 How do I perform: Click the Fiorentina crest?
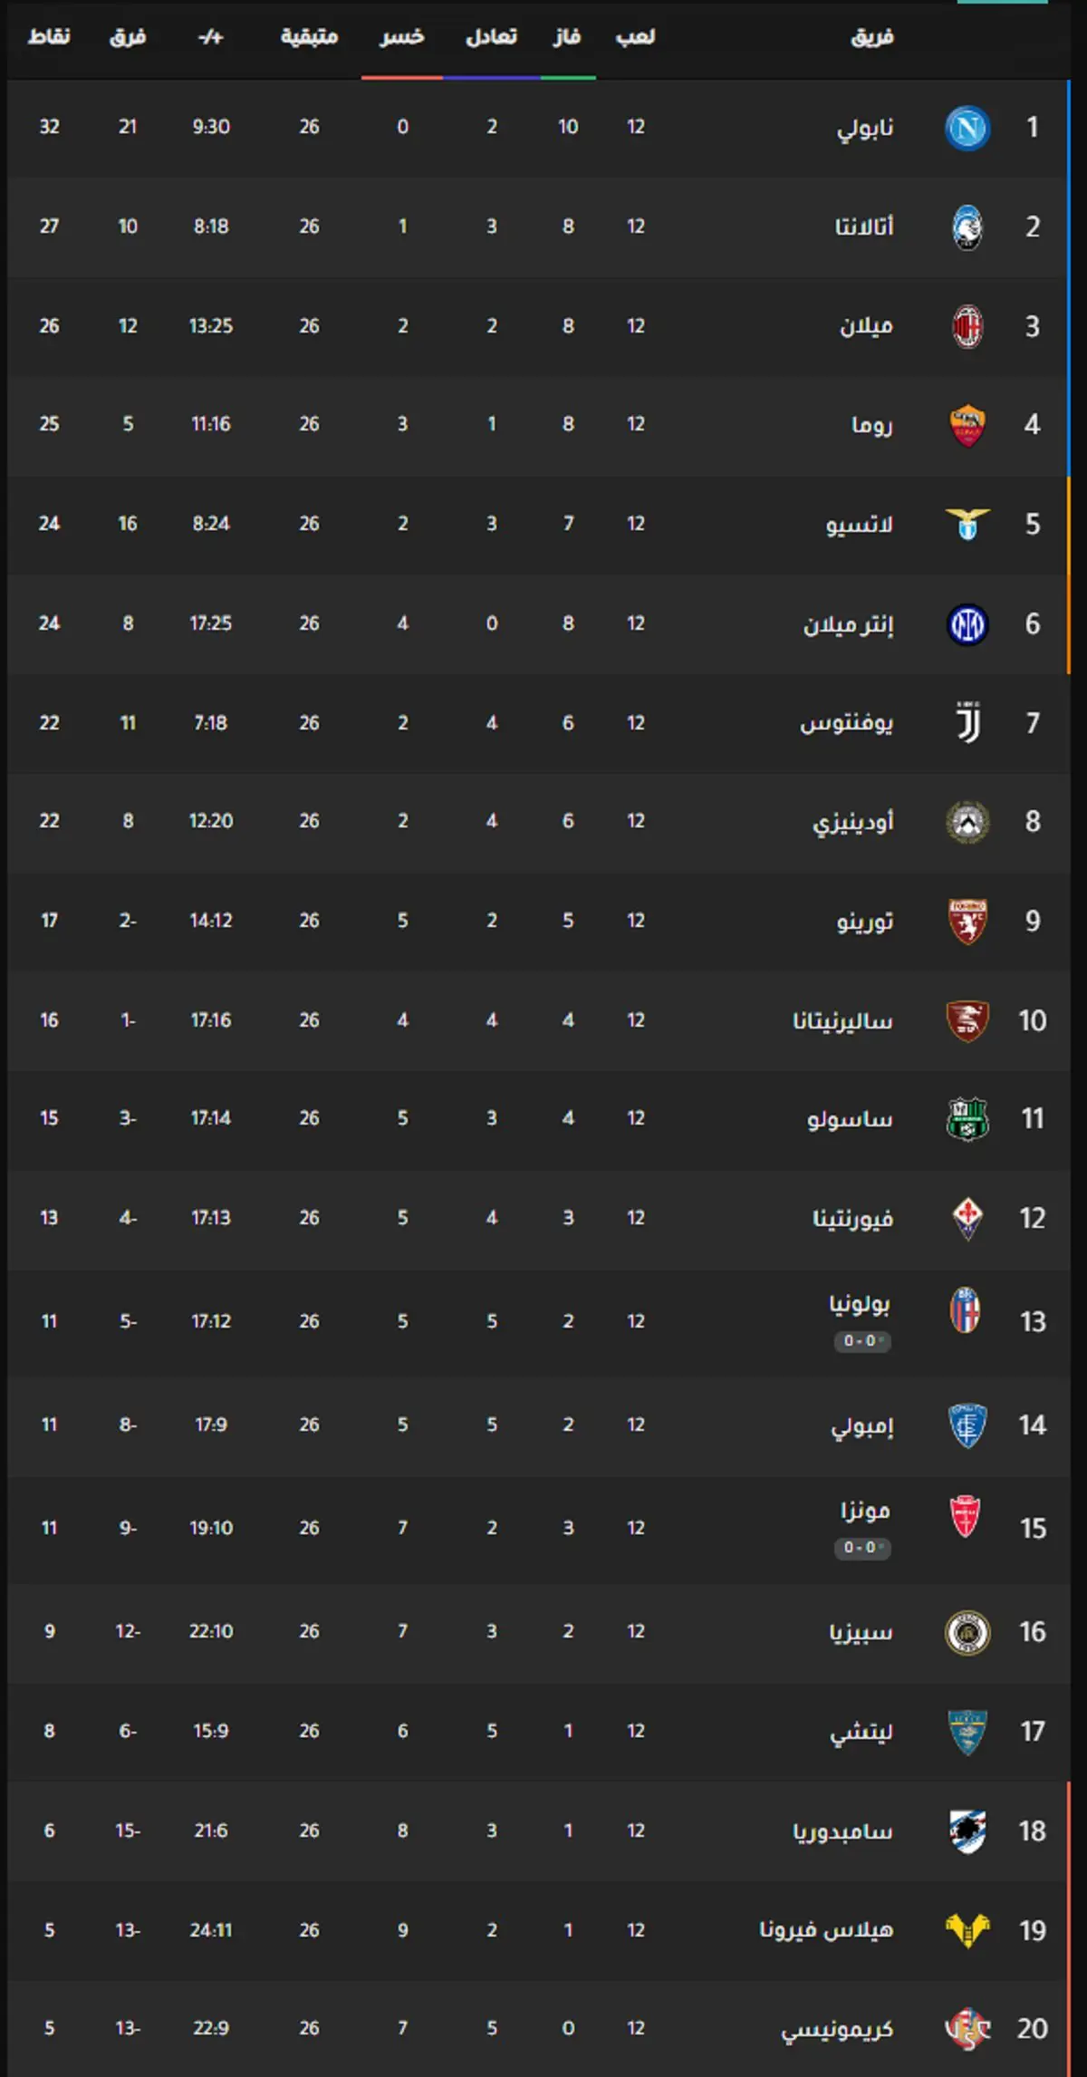coord(967,1219)
